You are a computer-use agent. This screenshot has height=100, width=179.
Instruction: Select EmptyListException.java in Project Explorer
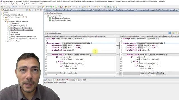19,26
